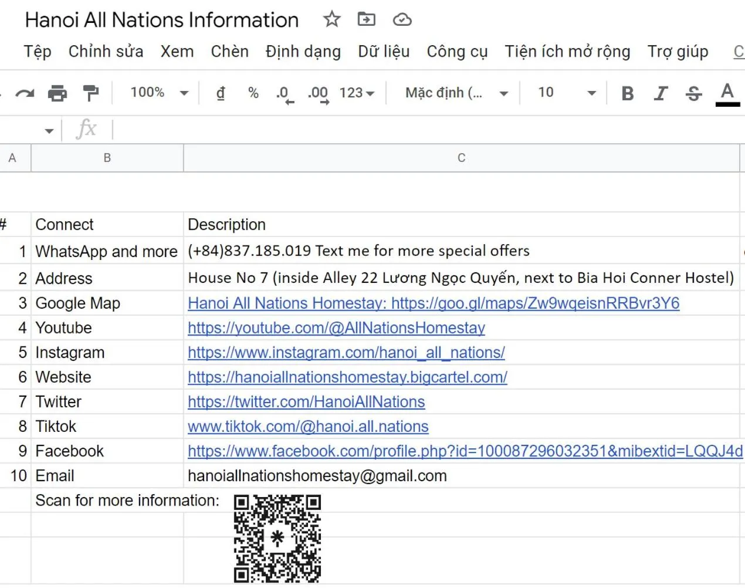Format as currency with đ icon
Image resolution: width=745 pixels, height=588 pixels.
221,93
